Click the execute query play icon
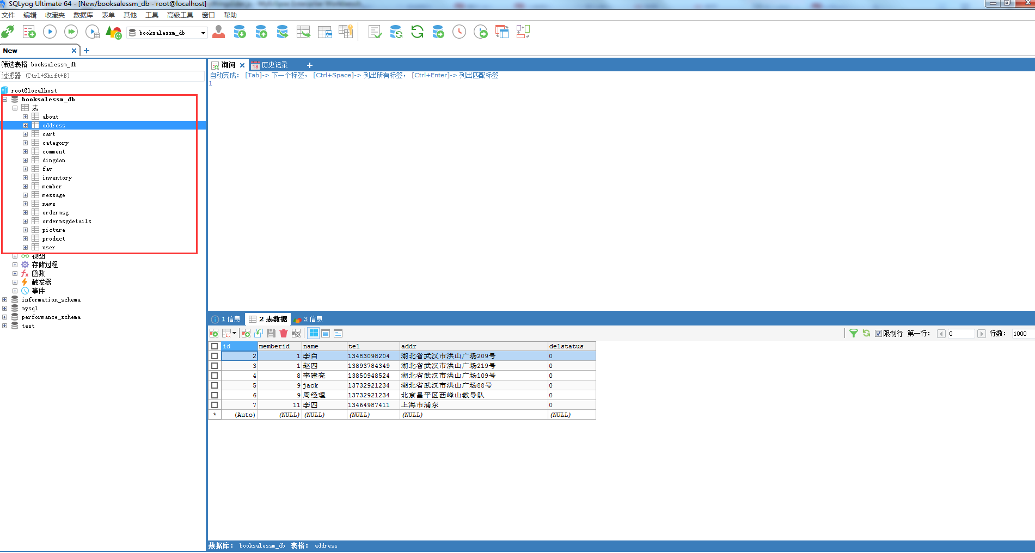Screen dimensions: 1035x553 pyautogui.click(x=50, y=32)
